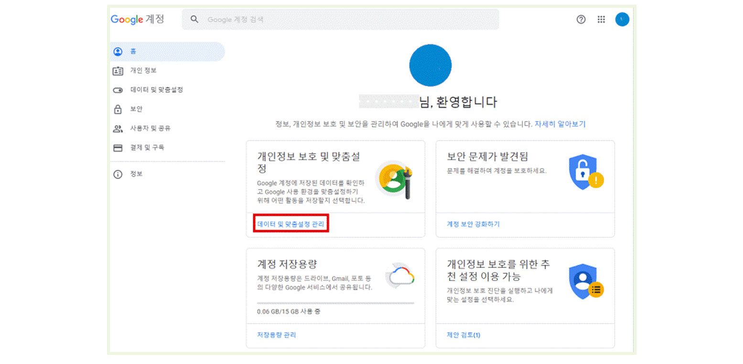
Task: Click the privacy checkup shield icon
Action: pos(586,281)
